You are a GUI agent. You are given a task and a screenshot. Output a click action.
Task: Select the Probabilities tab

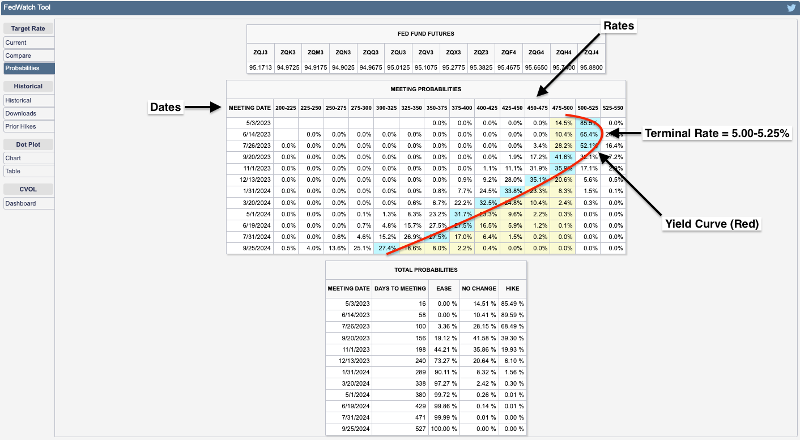click(x=29, y=68)
